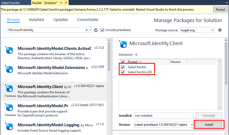Viewport: 229px width, 135px height.
Task: Switch to the Browse tab
Action: coord(13,20)
